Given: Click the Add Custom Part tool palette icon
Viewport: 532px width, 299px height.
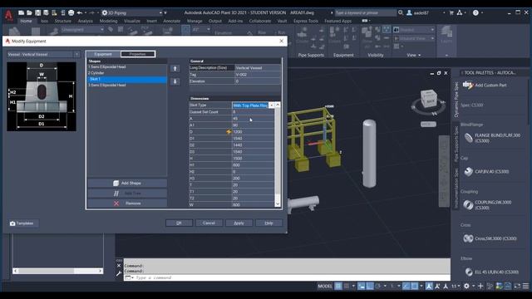Looking at the screenshot, I should (468, 85).
